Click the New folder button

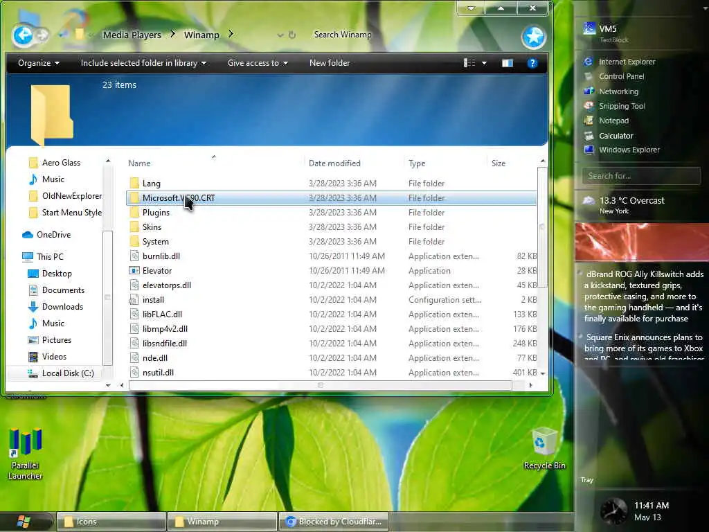coord(330,63)
